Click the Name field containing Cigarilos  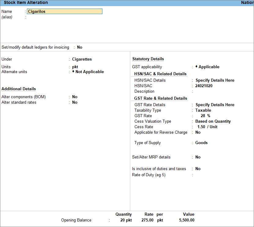64,11
